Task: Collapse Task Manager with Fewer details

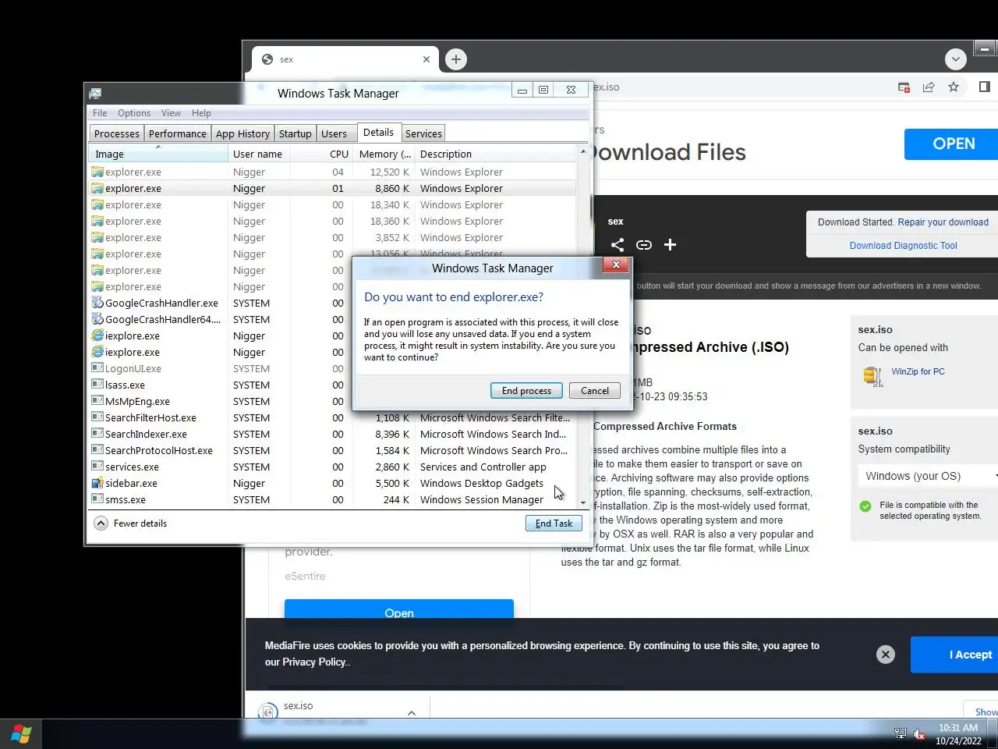Action: [131, 524]
